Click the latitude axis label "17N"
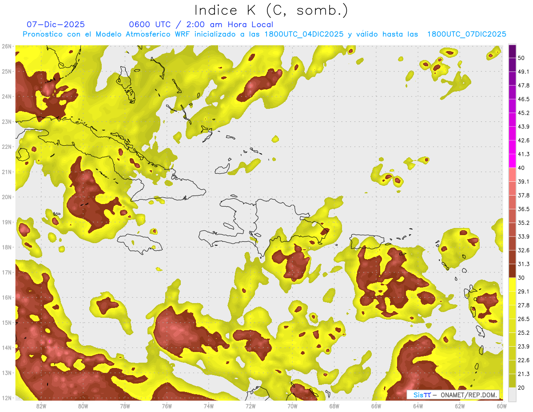 point(6,272)
